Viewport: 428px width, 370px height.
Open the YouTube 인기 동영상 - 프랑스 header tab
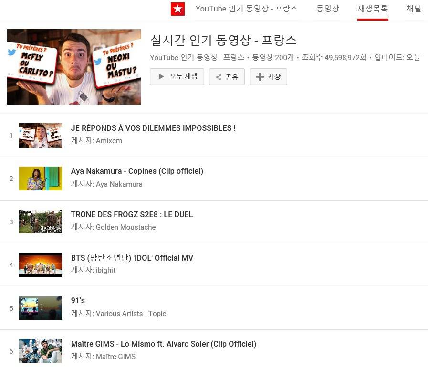tap(246, 9)
